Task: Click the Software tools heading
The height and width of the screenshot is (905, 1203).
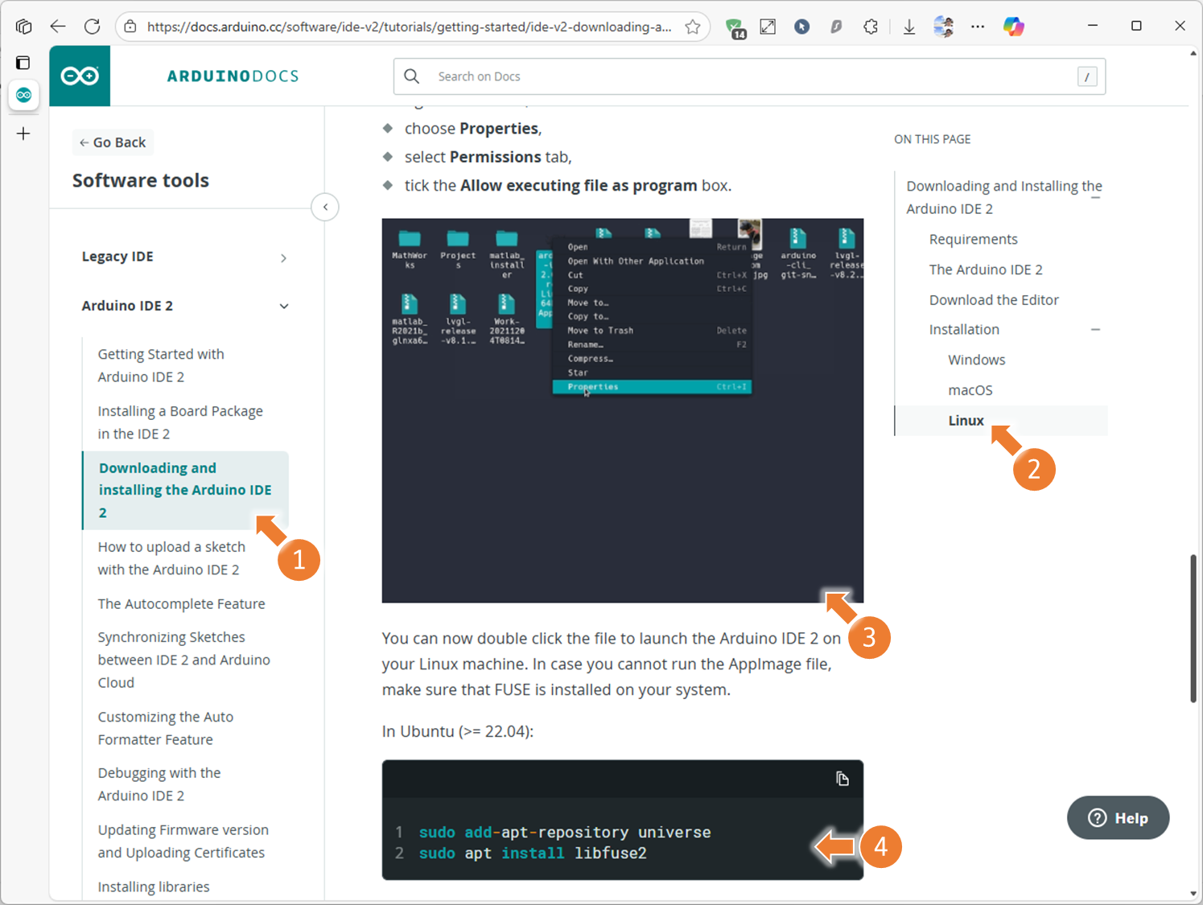Action: [x=141, y=180]
